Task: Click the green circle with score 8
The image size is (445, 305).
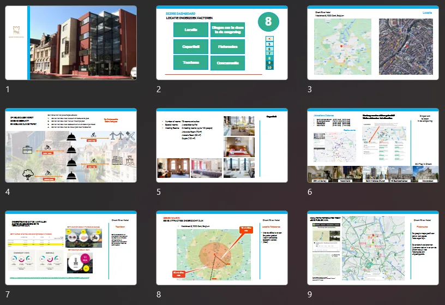Action: tap(268, 22)
